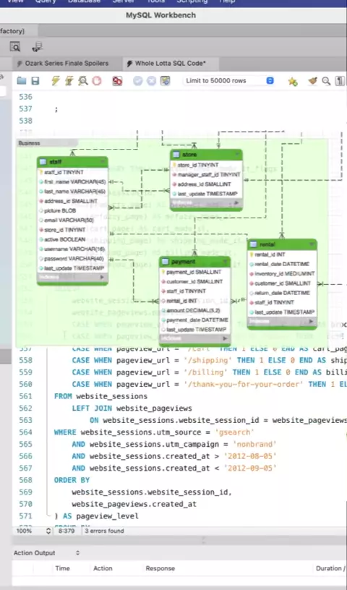This screenshot has height=590, width=347.
Task: Click the 3 errors found status text
Action: pos(105,531)
